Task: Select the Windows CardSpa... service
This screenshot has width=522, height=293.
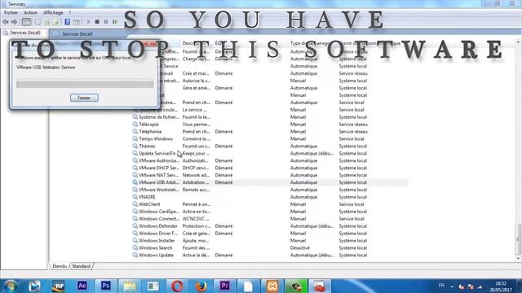Action: 159,212
